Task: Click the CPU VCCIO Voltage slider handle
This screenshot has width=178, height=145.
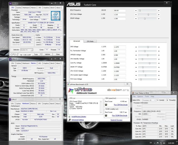Action: click(x=144, y=71)
